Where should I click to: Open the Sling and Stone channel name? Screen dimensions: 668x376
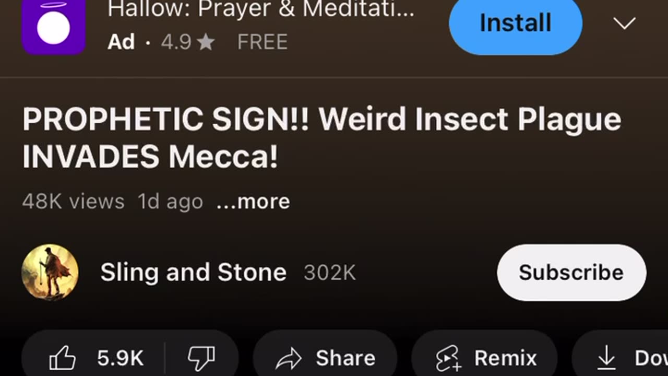coord(193,273)
